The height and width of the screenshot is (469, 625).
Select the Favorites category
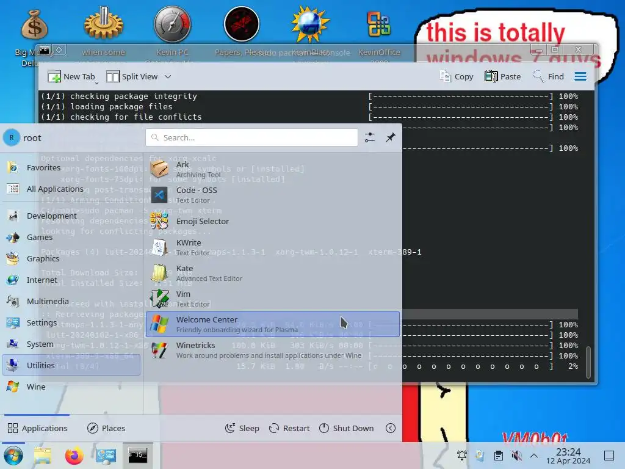71,167
